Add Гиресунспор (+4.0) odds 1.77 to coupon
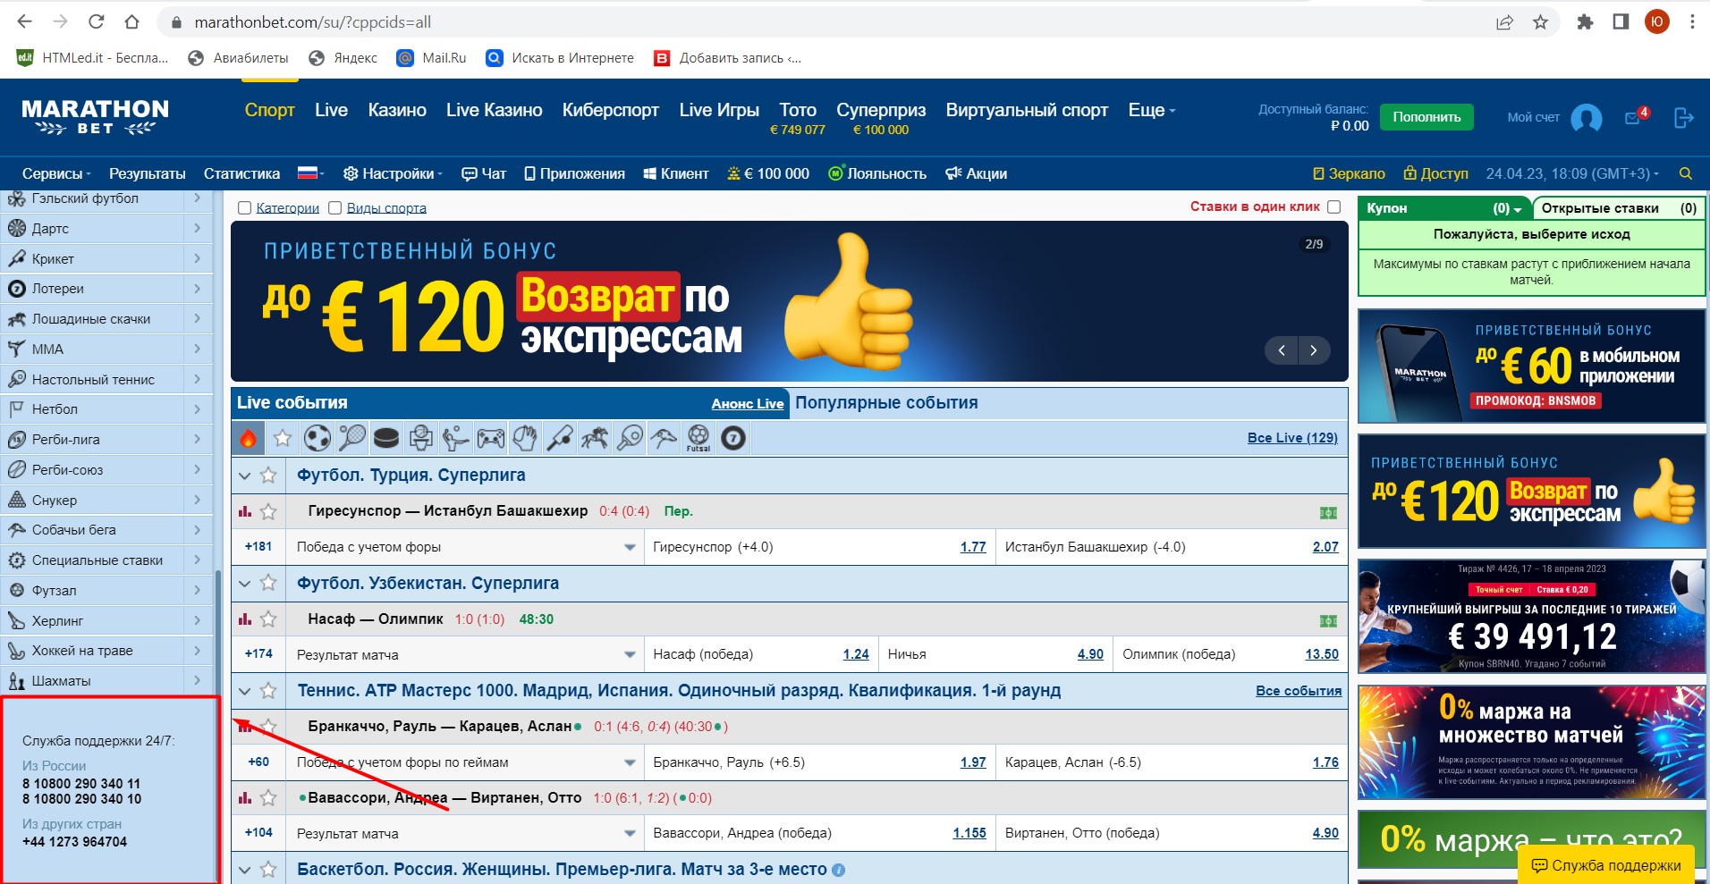Image resolution: width=1710 pixels, height=884 pixels. [972, 547]
